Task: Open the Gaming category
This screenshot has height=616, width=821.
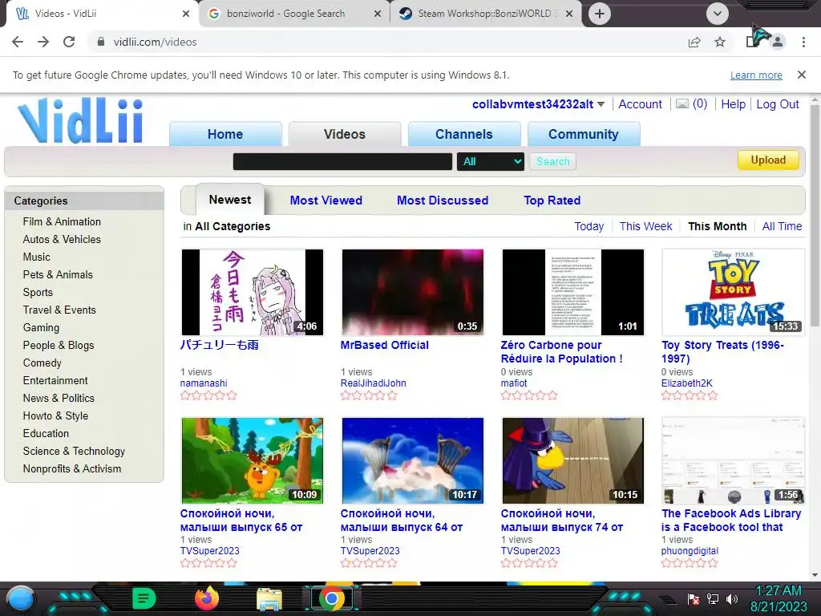Action: [41, 327]
